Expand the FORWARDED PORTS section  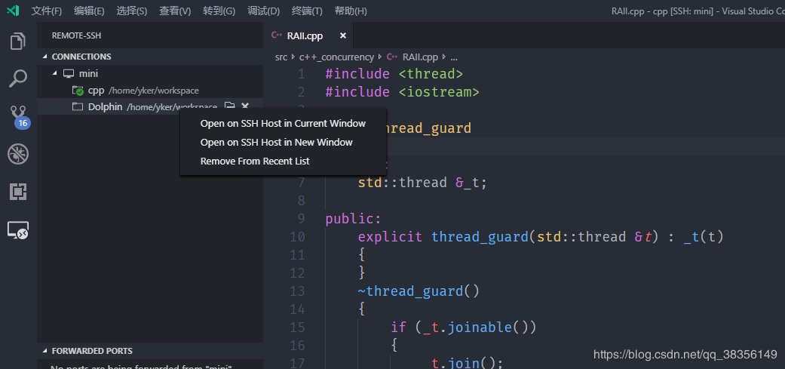[x=45, y=351]
